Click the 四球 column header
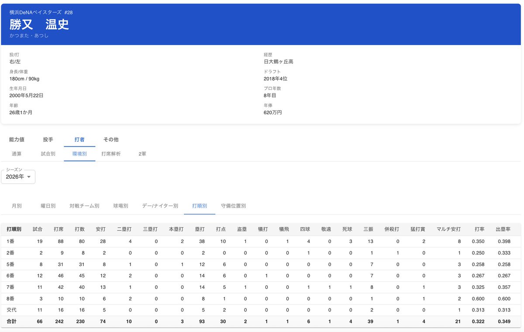524x332 pixels. [x=305, y=229]
